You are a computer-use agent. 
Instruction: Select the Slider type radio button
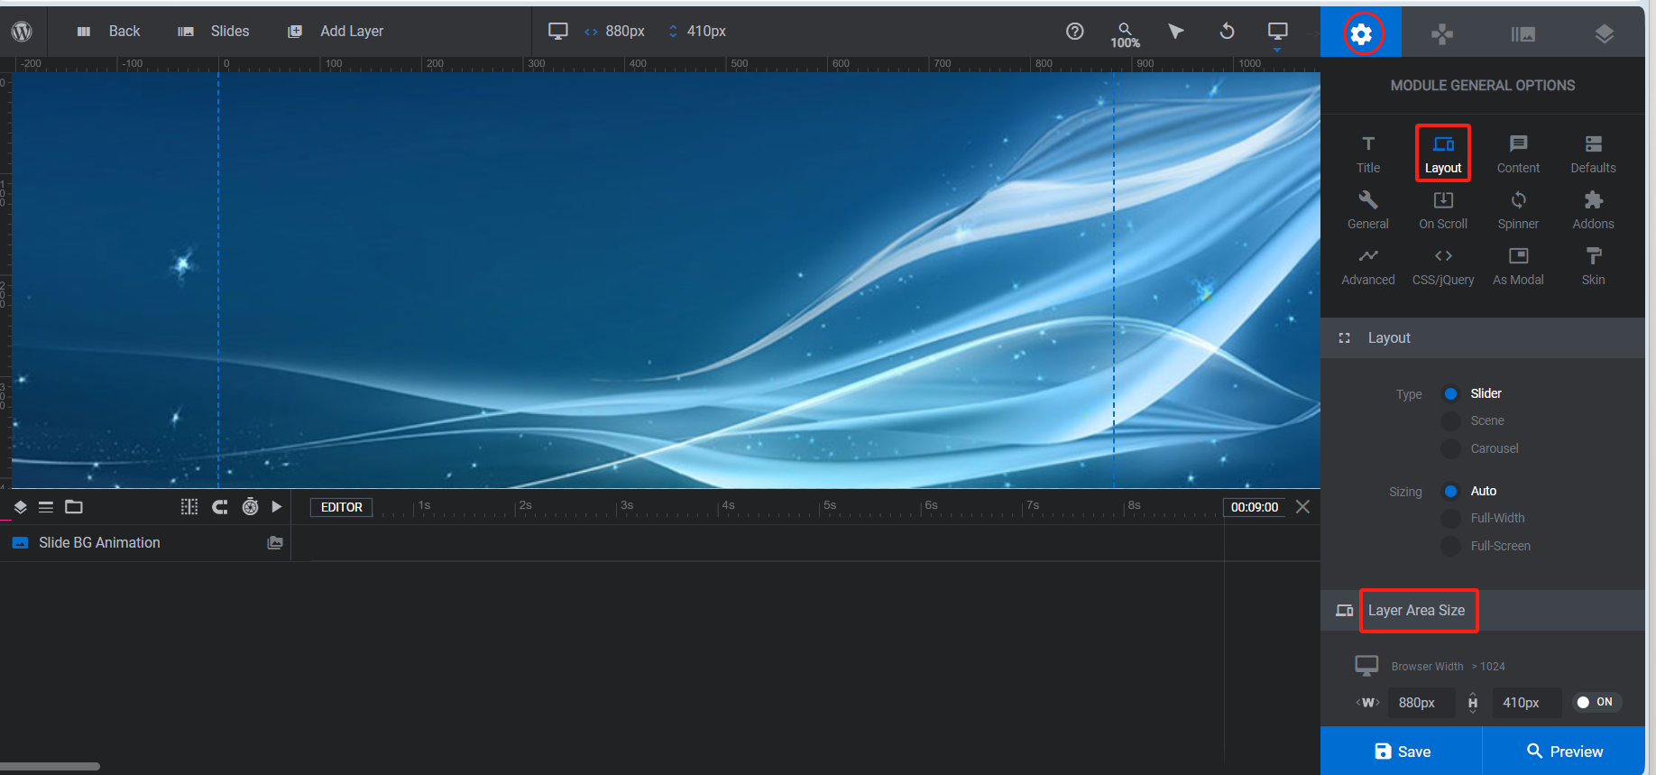(x=1450, y=393)
